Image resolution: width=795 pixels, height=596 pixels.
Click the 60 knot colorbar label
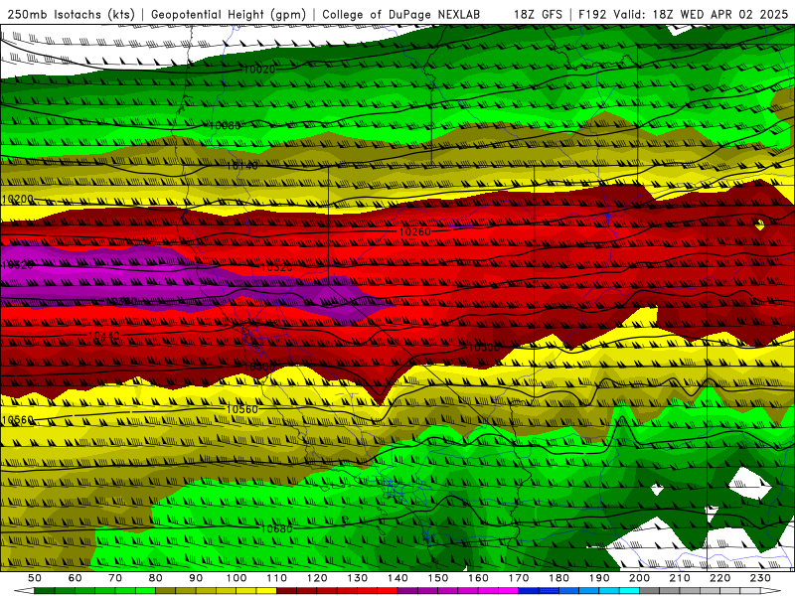click(76, 578)
